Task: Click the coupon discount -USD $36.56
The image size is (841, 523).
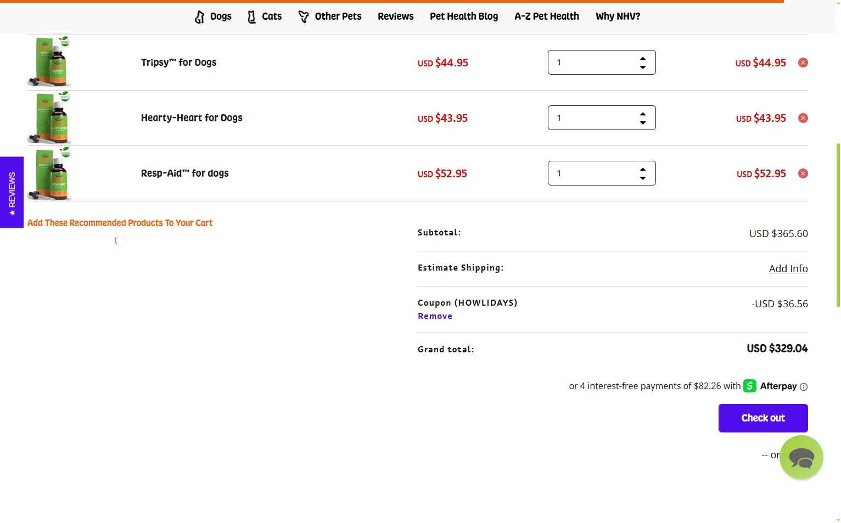Action: (x=780, y=303)
